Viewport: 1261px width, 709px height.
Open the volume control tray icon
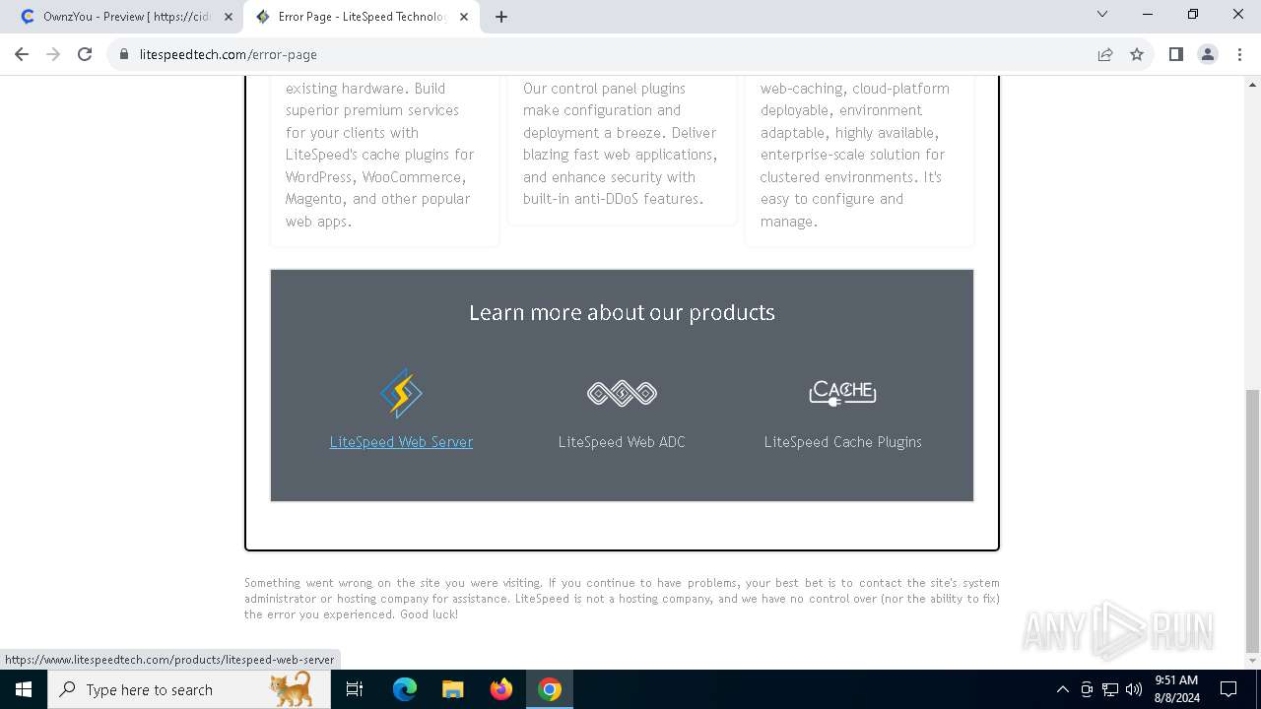click(1134, 689)
